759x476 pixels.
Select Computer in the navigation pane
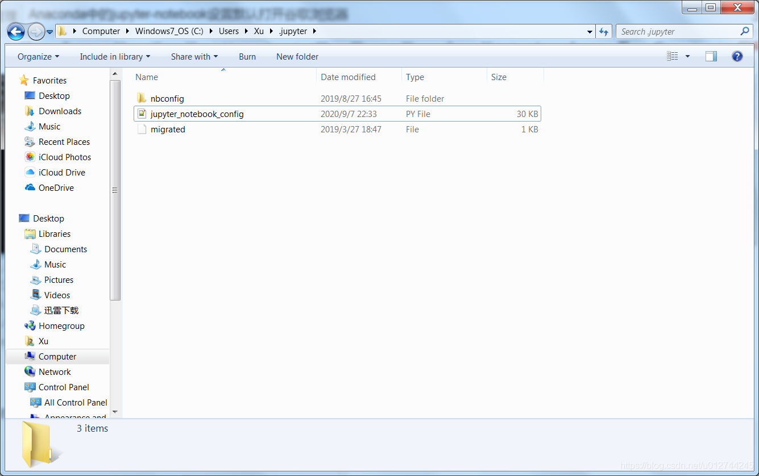(x=57, y=356)
